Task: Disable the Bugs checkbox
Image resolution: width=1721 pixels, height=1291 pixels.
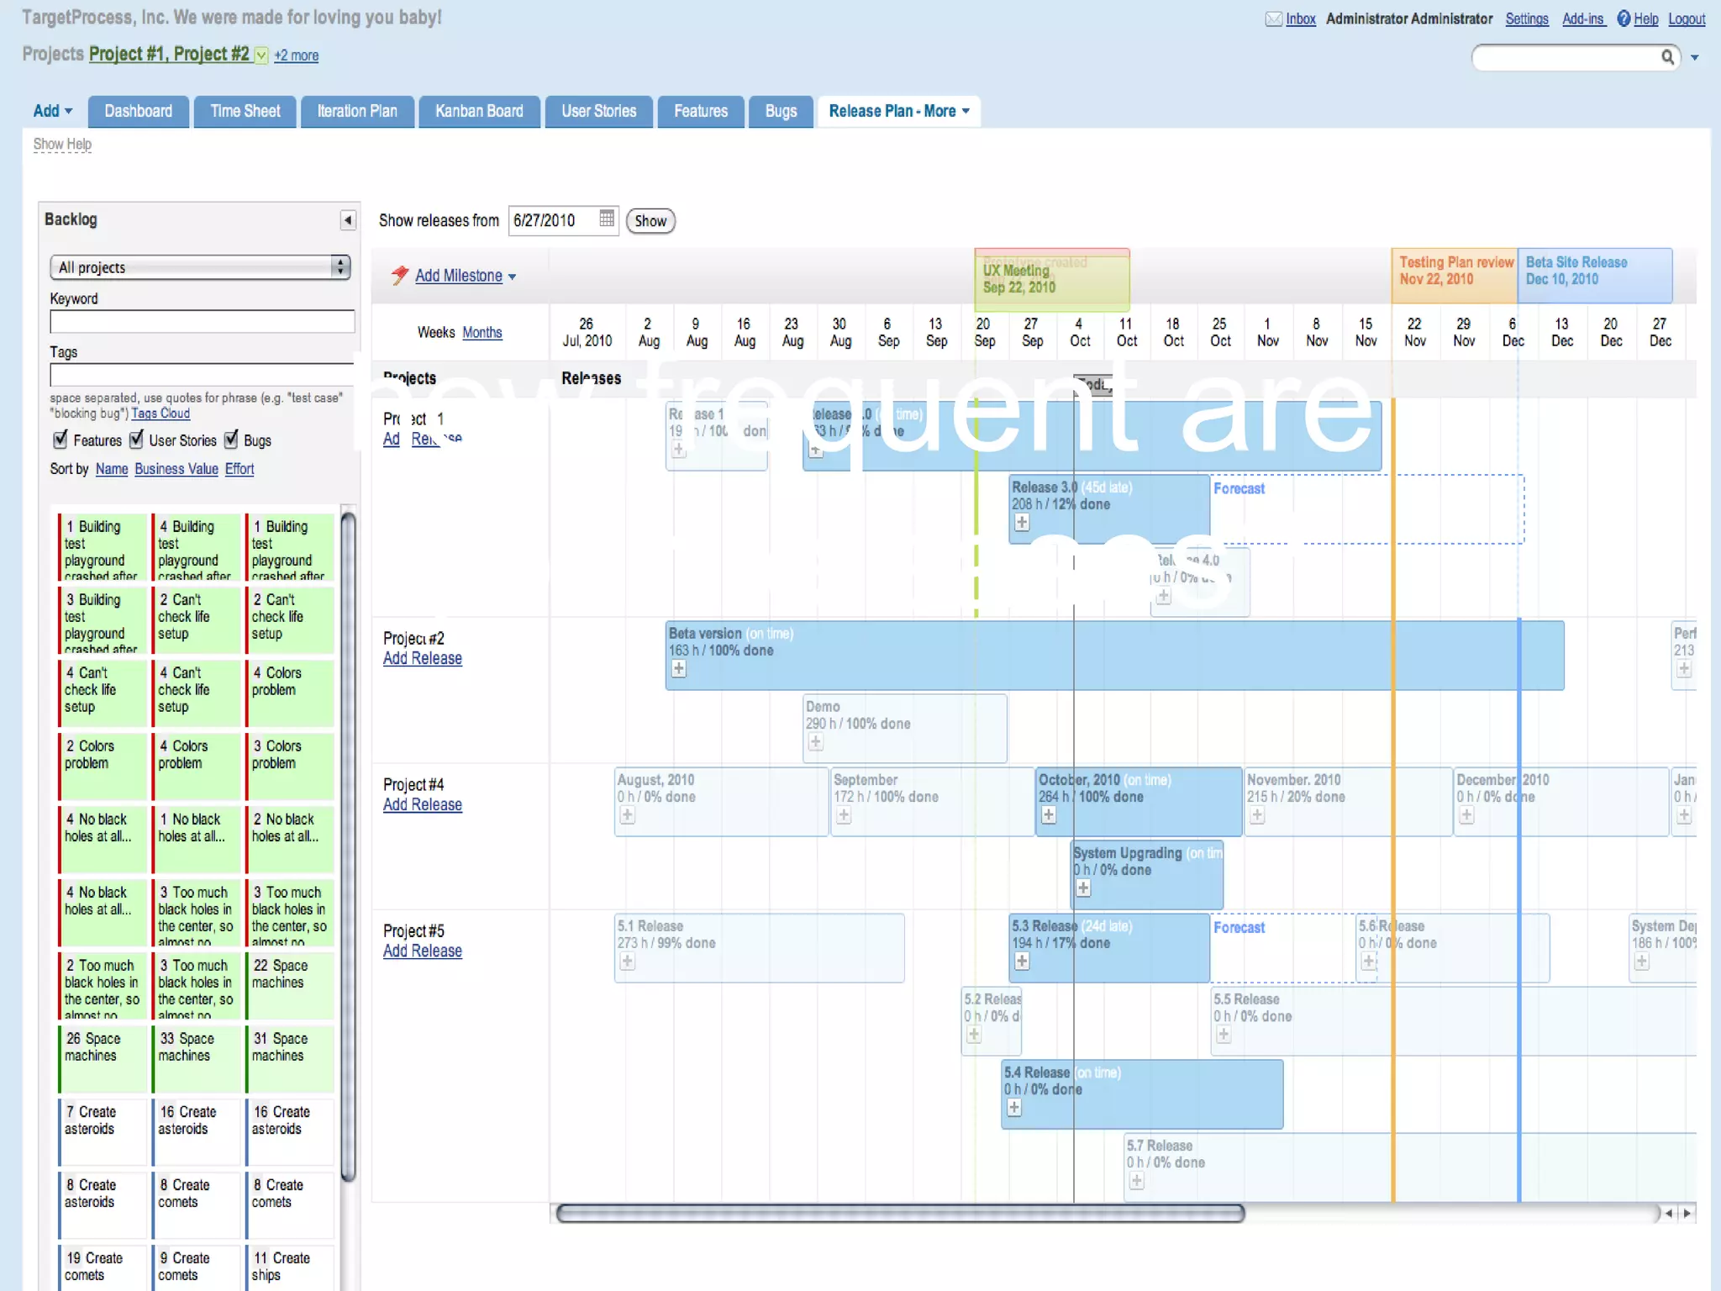Action: click(x=231, y=440)
